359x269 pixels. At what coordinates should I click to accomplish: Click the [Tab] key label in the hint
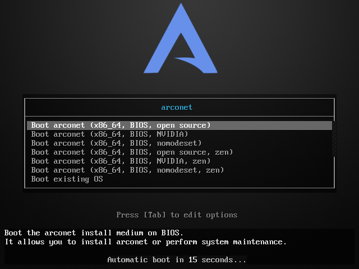[x=155, y=215]
